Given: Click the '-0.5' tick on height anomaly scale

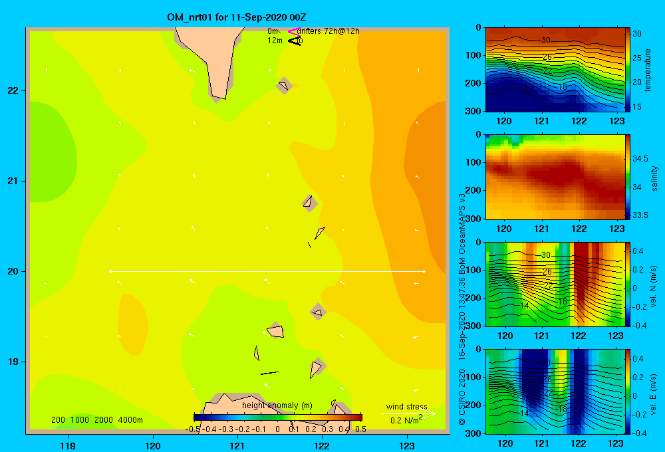Looking at the screenshot, I should click(x=193, y=429).
